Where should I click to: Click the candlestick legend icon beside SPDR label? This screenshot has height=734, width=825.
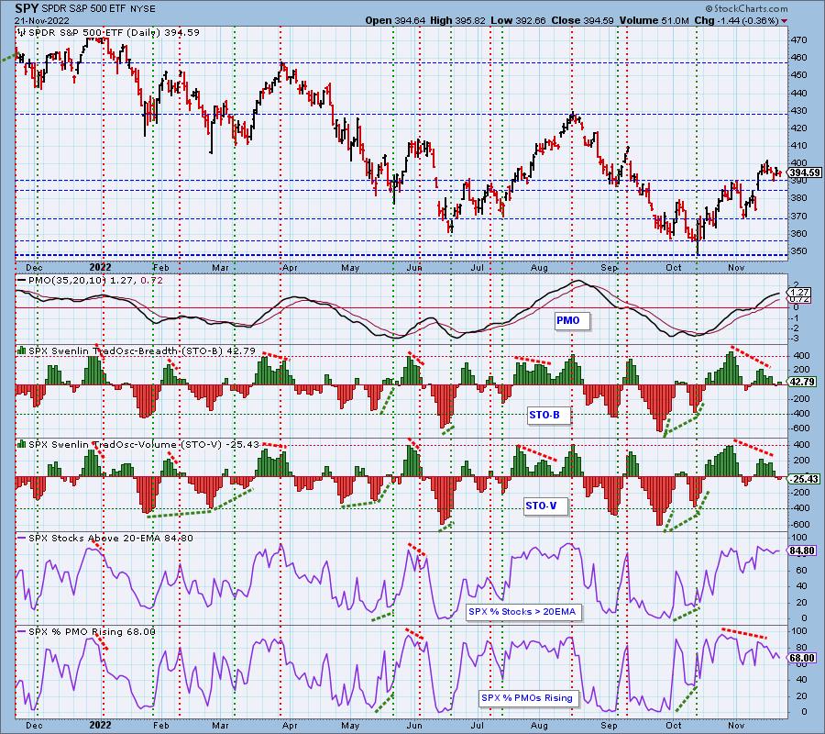pos(22,33)
